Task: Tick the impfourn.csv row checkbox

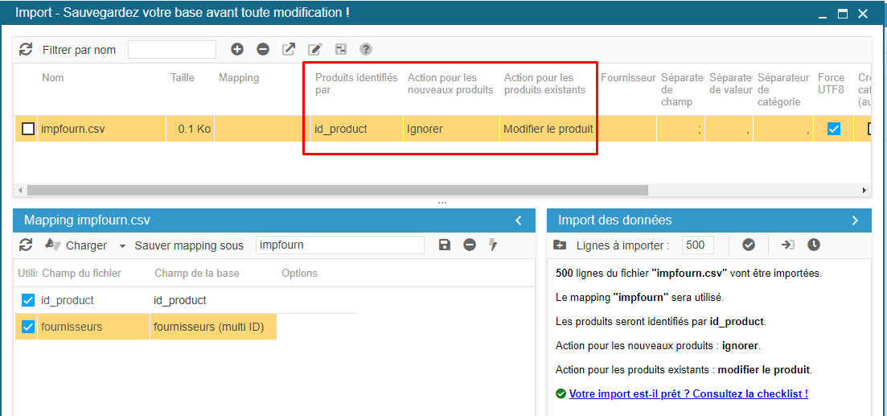Action: click(x=28, y=129)
